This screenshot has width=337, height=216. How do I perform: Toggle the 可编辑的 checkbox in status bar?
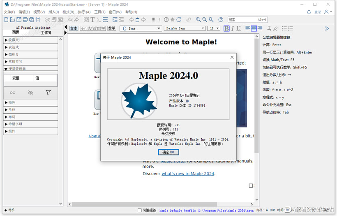(x=139, y=210)
